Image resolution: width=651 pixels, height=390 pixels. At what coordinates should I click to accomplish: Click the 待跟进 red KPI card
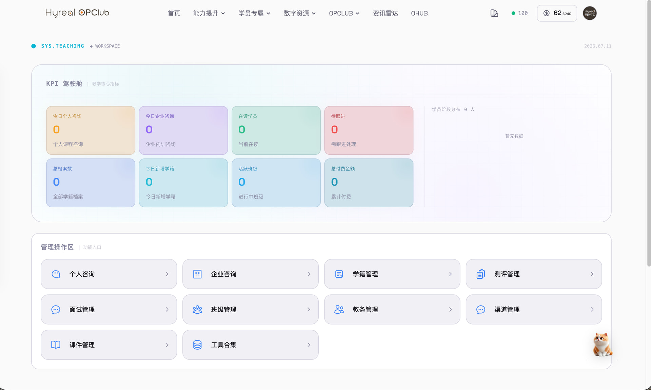tap(369, 130)
